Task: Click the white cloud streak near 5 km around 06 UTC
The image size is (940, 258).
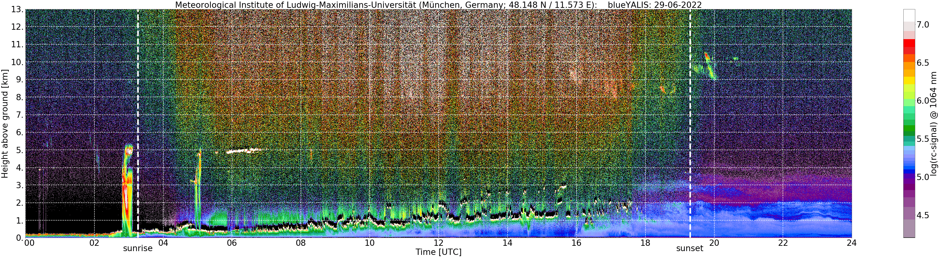Action: pos(243,151)
